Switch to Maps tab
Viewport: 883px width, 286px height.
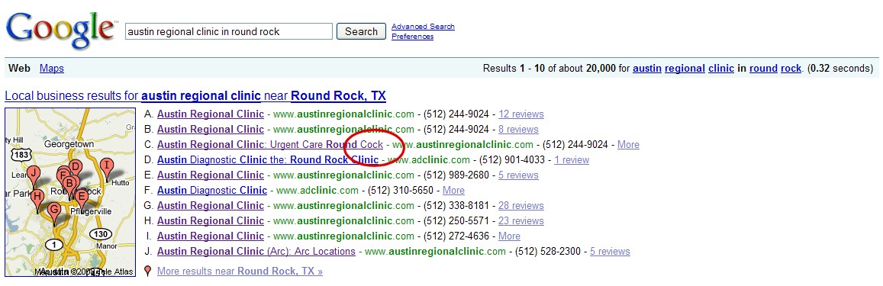point(52,68)
